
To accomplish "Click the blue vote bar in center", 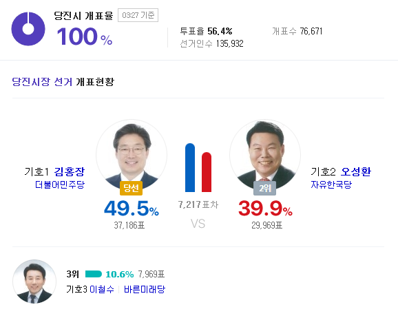I will [190, 167].
